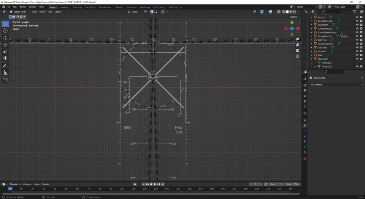Image resolution: width=365 pixels, height=199 pixels.
Task: Select the Measure tool
Action: tap(5, 73)
